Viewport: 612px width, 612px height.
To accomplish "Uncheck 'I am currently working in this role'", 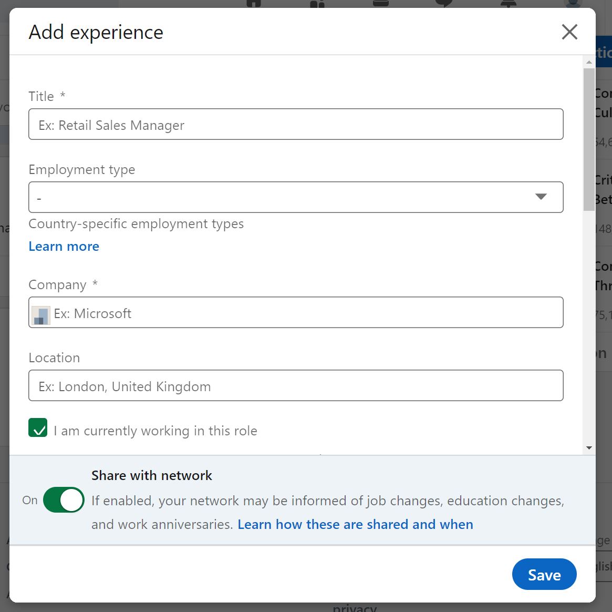I will click(x=38, y=428).
